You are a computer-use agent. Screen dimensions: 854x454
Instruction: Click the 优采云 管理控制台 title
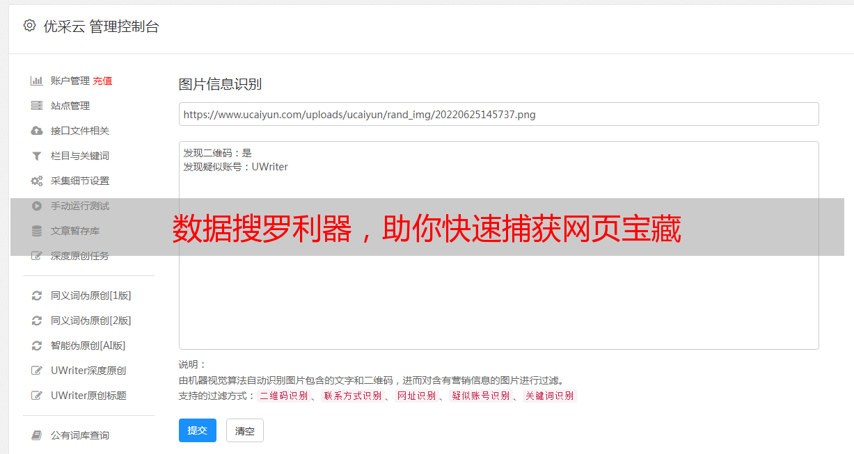click(x=101, y=26)
